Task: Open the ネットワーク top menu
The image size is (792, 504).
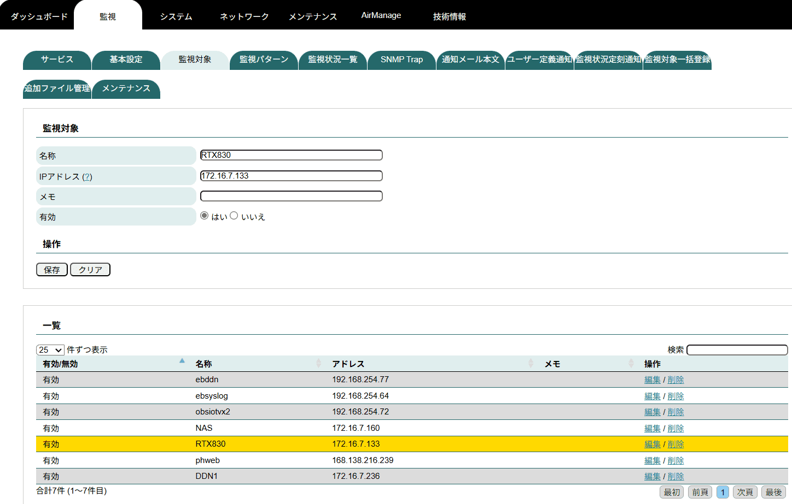Action: [x=244, y=16]
